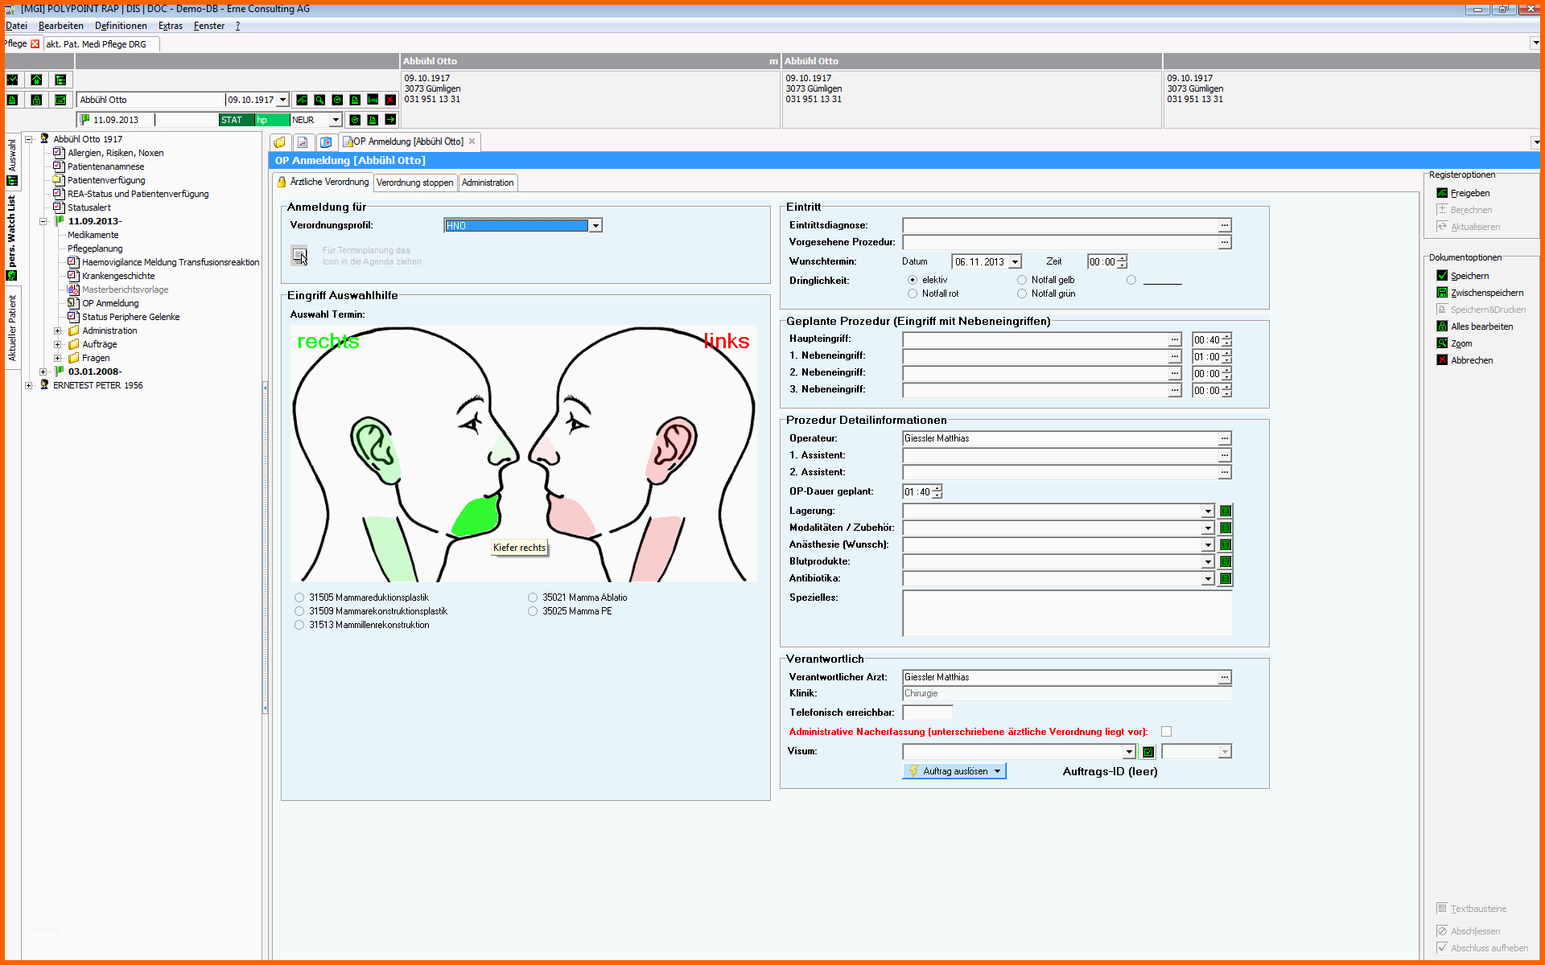This screenshot has height=965, width=1545.
Task: Click the padlock icon in toolbar
Action: 36,100
